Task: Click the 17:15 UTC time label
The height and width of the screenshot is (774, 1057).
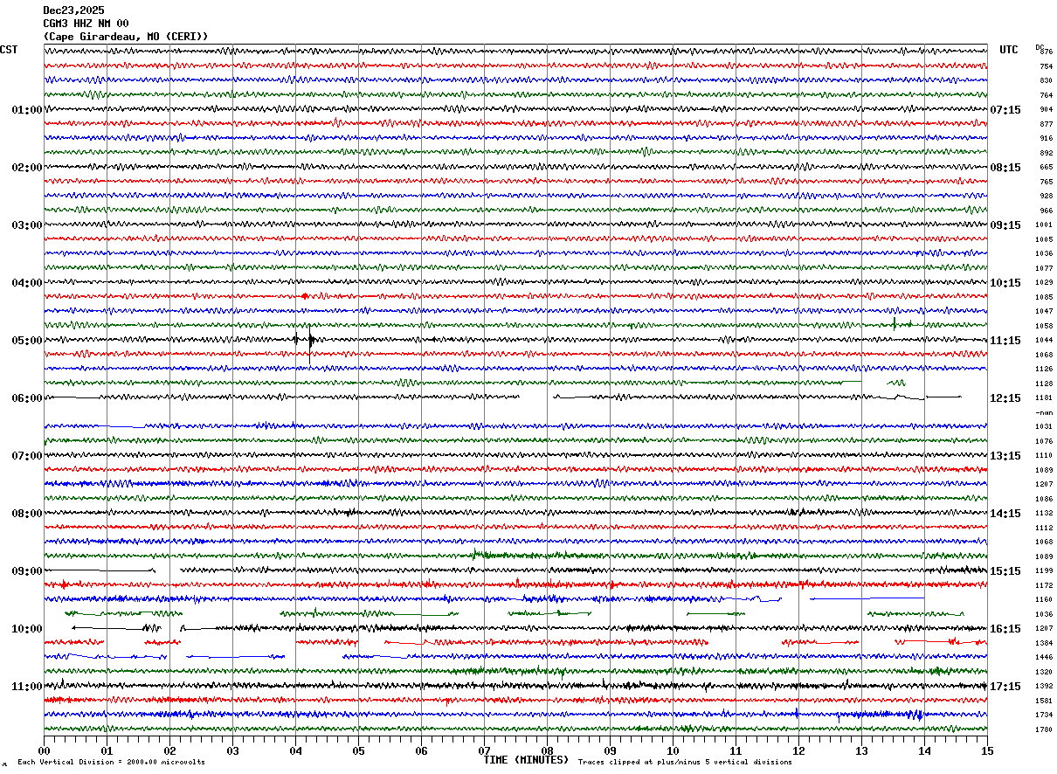Action: click(1005, 687)
